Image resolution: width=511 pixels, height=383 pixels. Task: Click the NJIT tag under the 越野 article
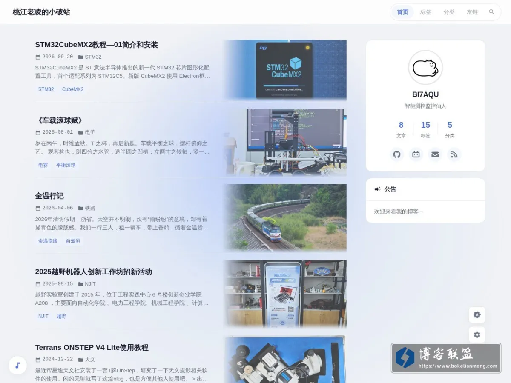43,316
